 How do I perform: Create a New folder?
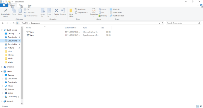click(71, 13)
